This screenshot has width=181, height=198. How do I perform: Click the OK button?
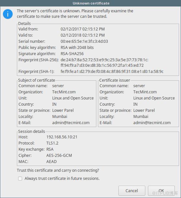[161, 191]
